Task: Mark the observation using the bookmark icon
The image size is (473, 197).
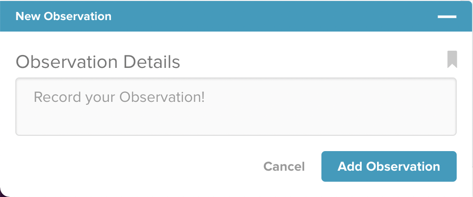Action: [x=452, y=59]
